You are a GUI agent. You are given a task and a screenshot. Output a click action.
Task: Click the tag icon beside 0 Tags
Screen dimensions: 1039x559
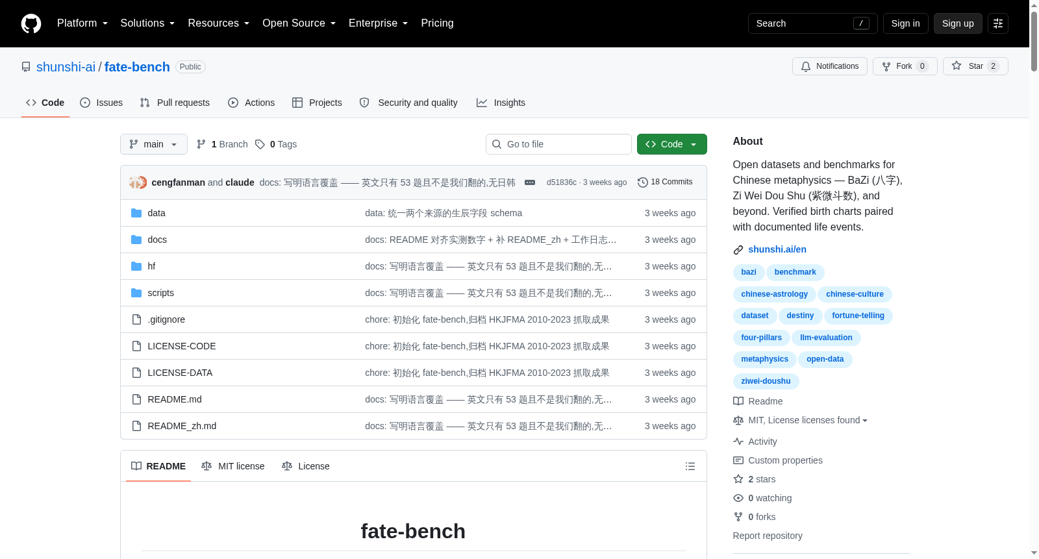pyautogui.click(x=260, y=144)
